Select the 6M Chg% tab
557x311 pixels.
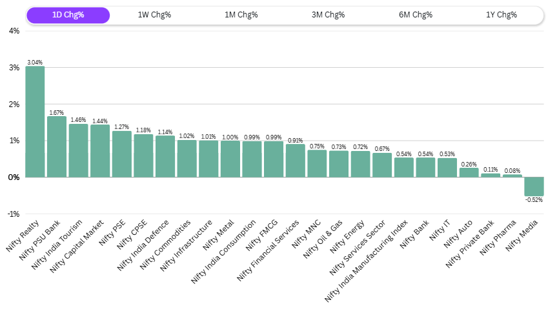pyautogui.click(x=414, y=15)
